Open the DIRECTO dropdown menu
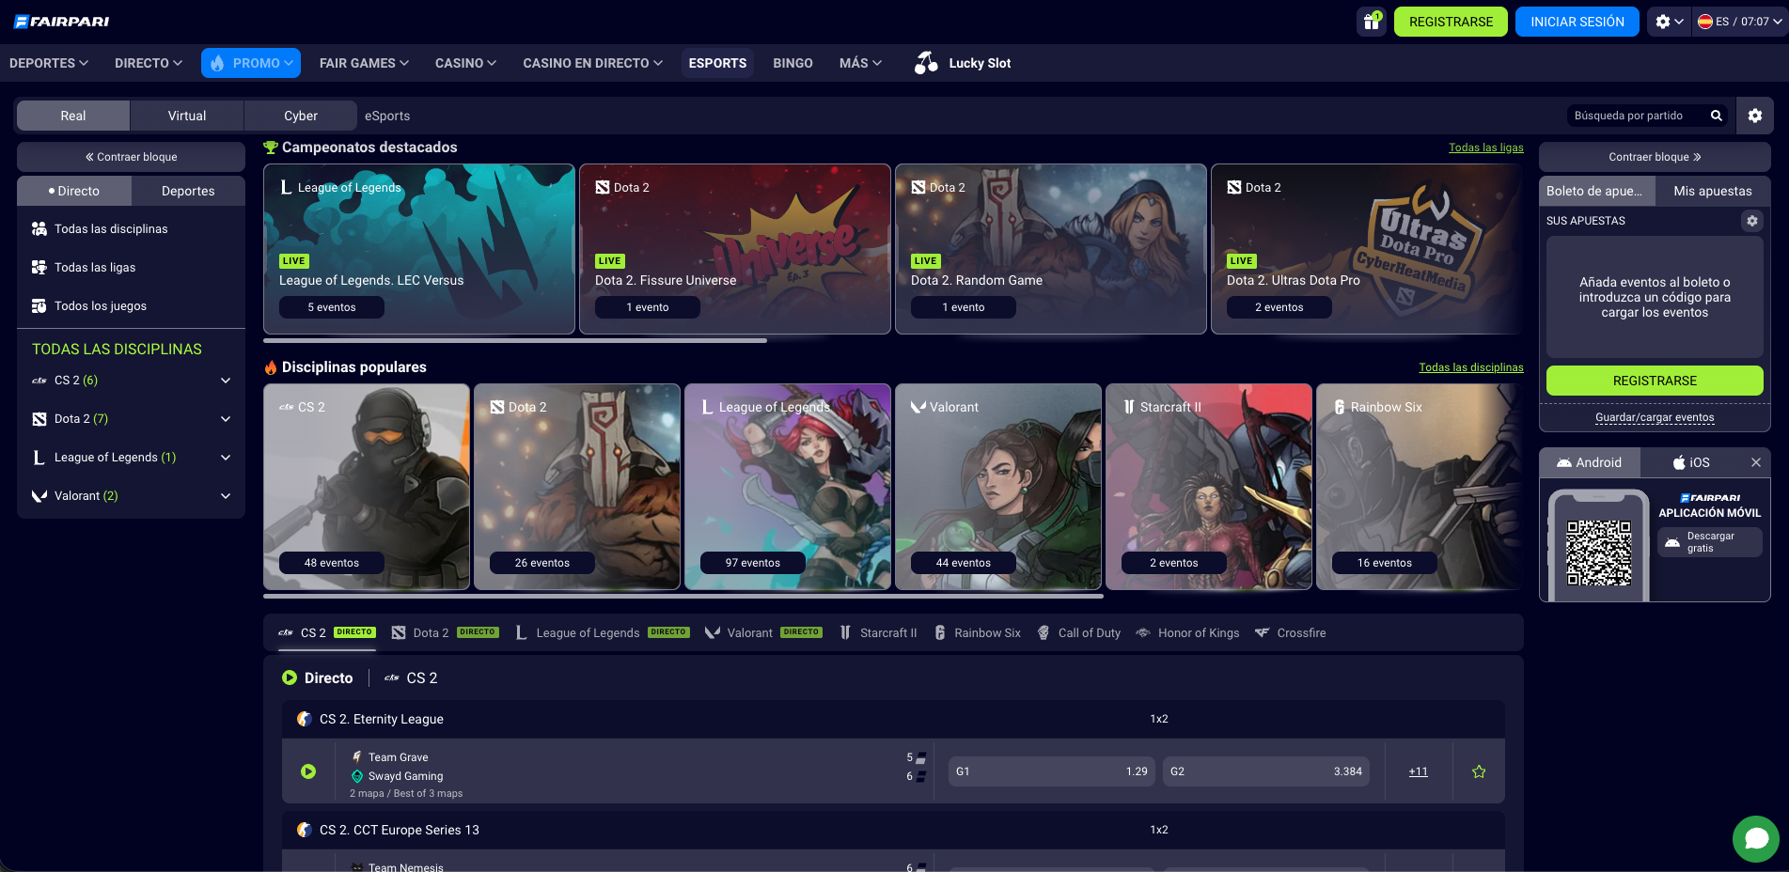Screen dimensions: 1789x872 click(x=149, y=63)
